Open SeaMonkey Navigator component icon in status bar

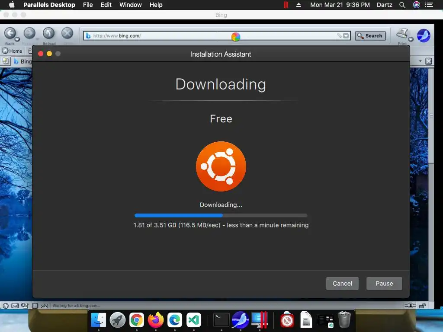click(x=6, y=306)
